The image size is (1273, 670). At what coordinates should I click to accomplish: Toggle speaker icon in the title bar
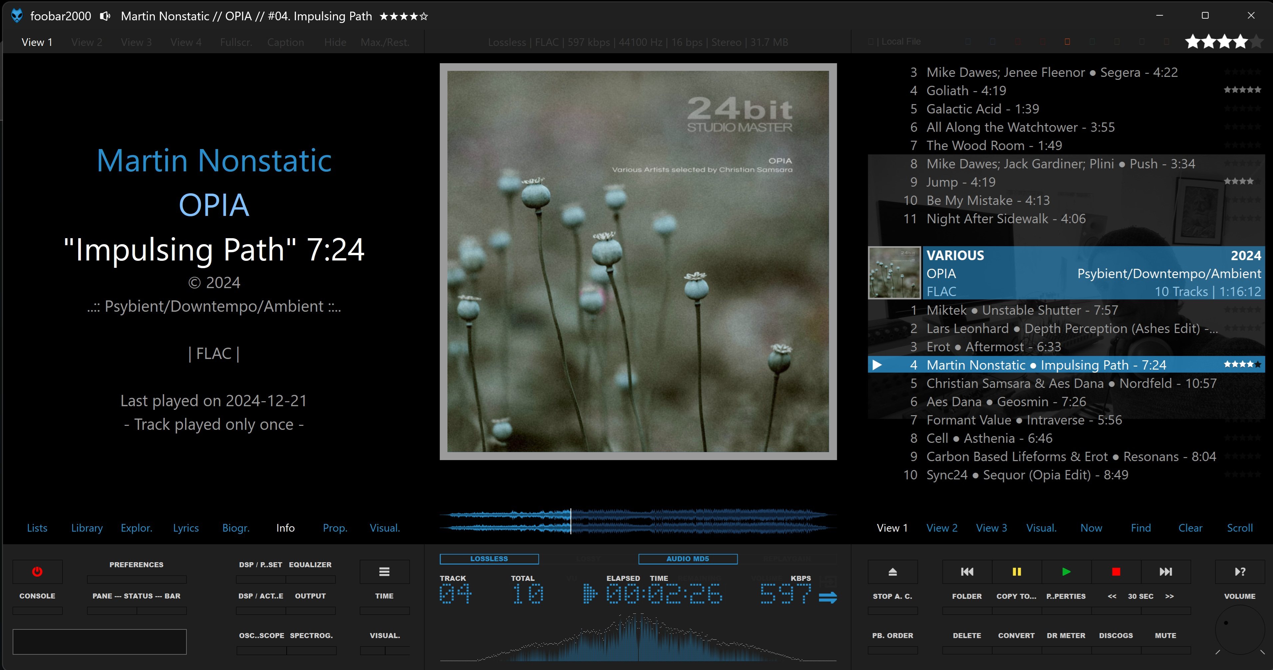tap(105, 16)
